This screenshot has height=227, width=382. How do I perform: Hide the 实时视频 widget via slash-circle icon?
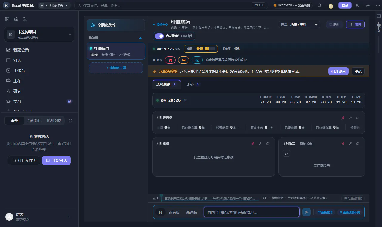[268, 144]
